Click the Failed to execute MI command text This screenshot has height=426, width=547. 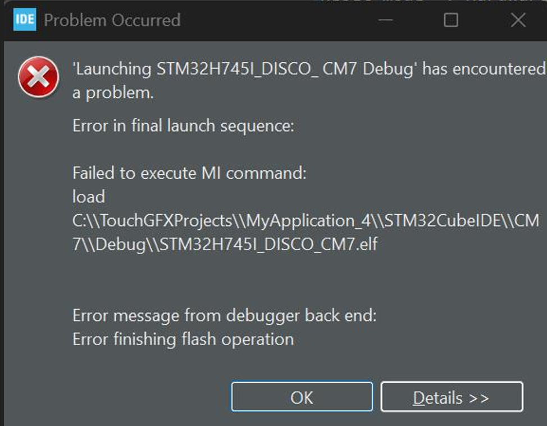(x=190, y=173)
